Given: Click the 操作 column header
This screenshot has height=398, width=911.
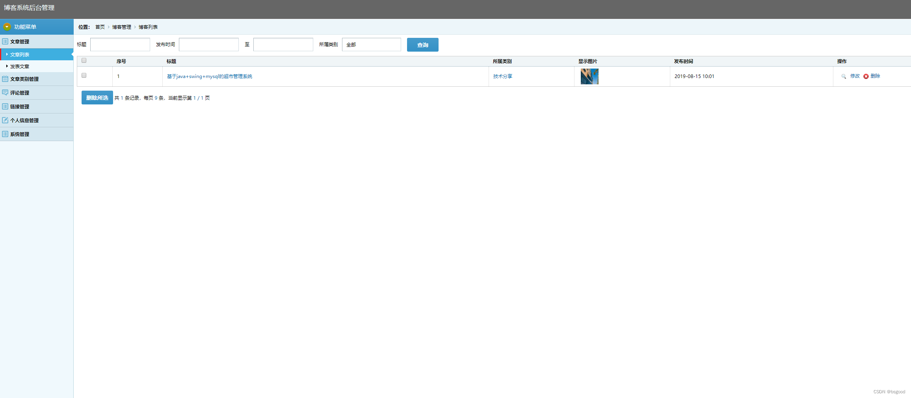Looking at the screenshot, I should (x=842, y=61).
